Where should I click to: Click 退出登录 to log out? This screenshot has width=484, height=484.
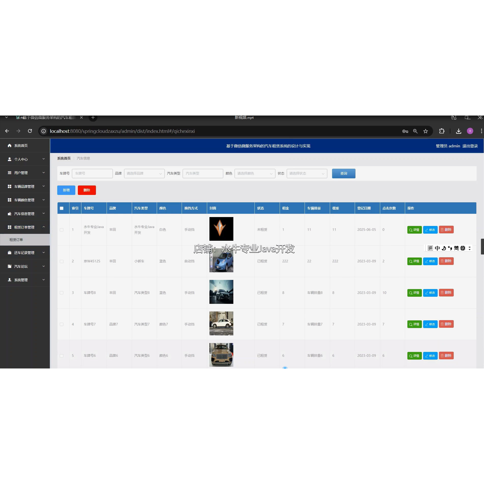470,146
